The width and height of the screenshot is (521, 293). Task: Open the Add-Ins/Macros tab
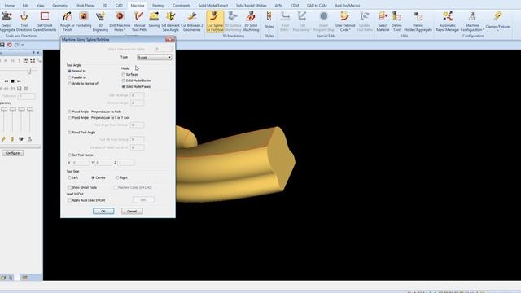click(348, 6)
